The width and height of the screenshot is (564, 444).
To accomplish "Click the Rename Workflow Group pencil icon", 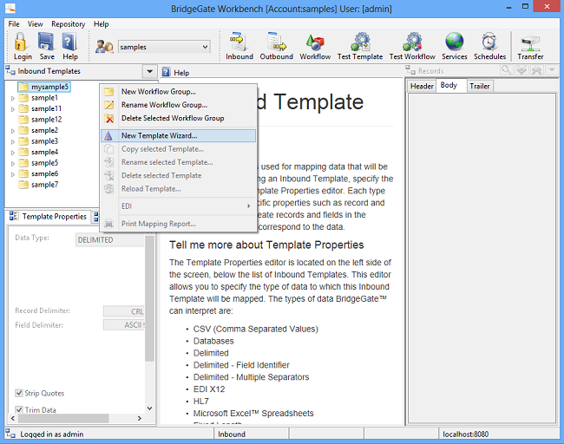I will (x=109, y=105).
